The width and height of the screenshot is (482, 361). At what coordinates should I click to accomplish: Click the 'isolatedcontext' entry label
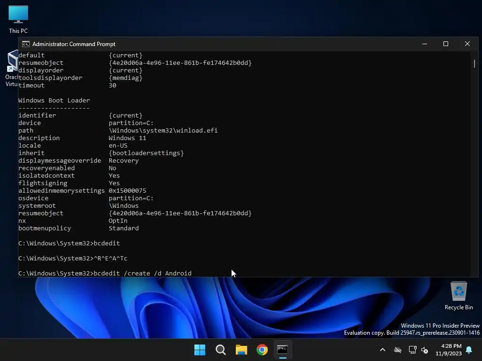pos(47,176)
